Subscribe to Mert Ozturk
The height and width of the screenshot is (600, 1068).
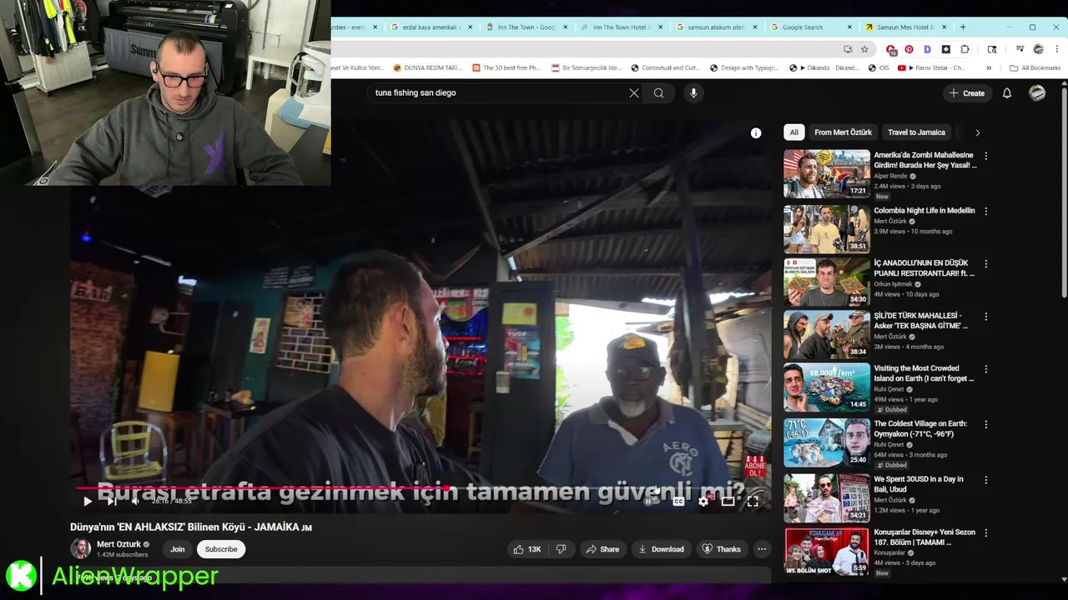pos(221,549)
